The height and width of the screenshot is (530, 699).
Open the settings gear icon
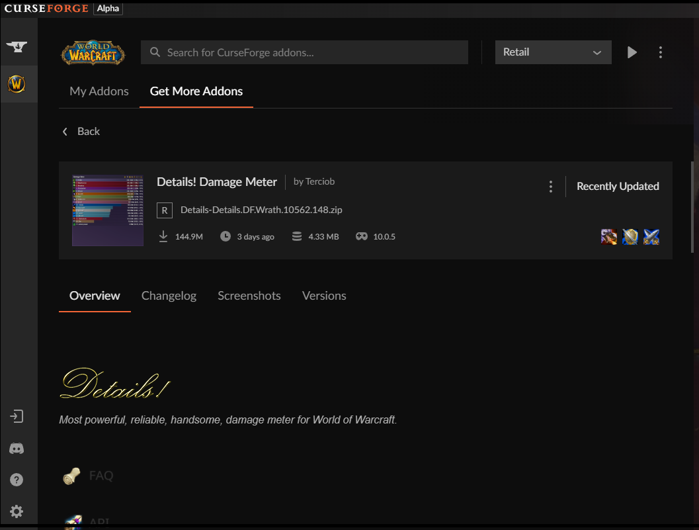point(17,511)
